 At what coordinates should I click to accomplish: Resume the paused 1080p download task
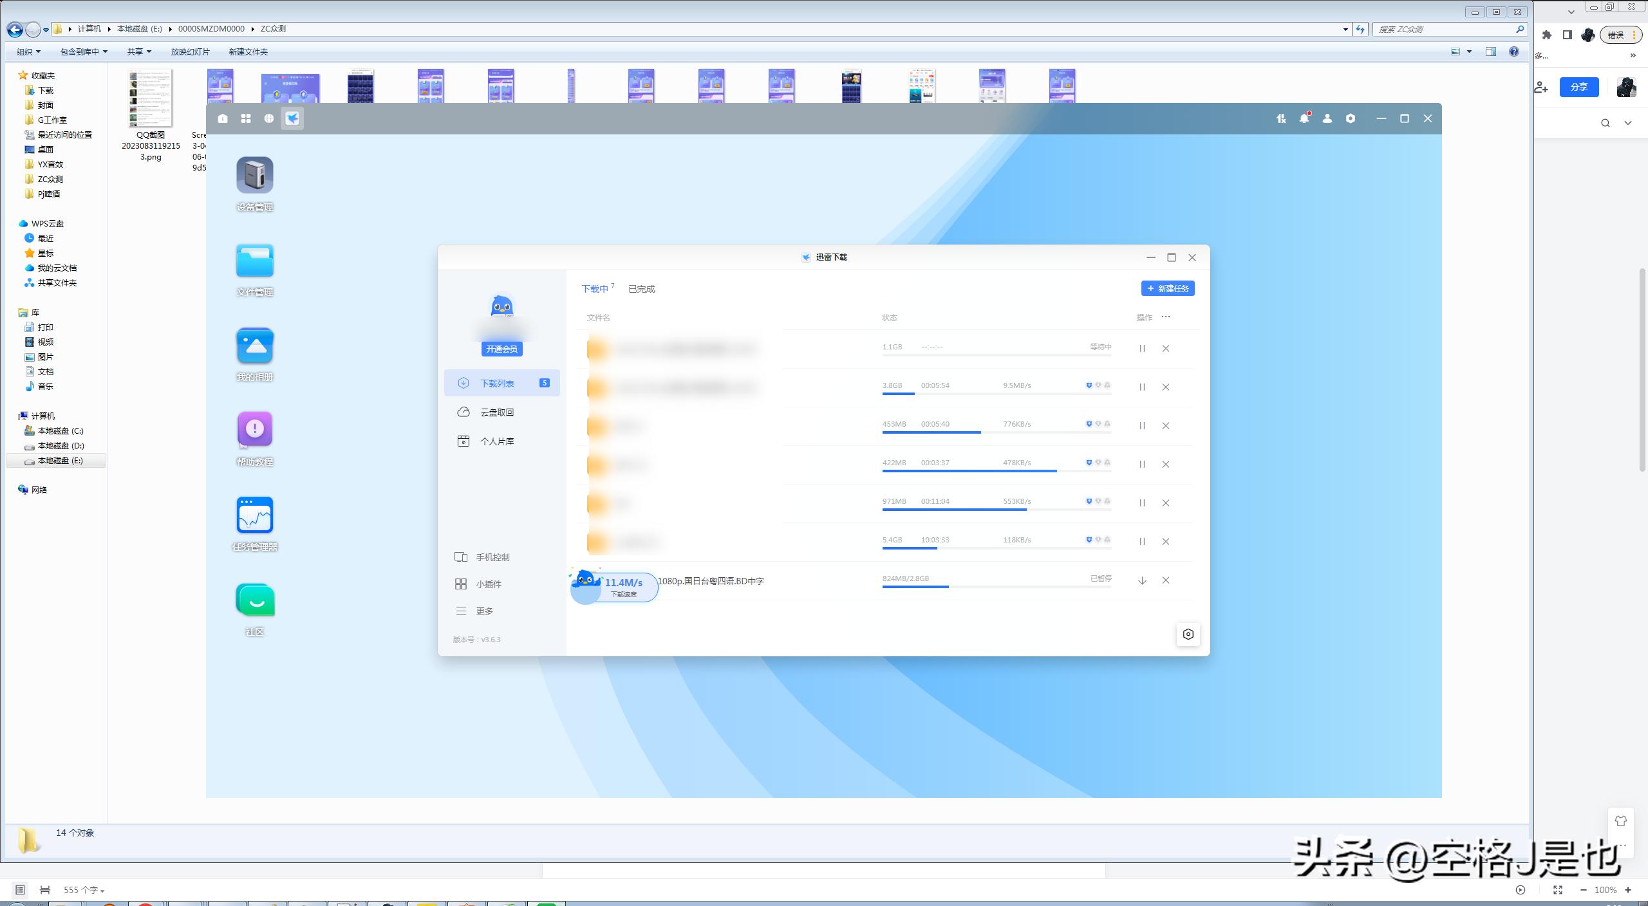coord(1142,580)
